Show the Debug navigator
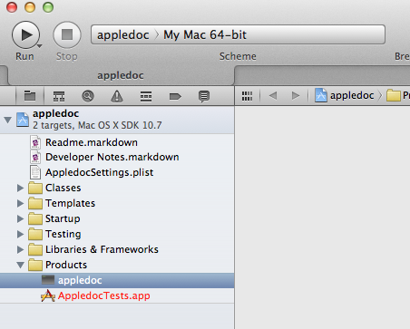410x329 pixels. 146,96
